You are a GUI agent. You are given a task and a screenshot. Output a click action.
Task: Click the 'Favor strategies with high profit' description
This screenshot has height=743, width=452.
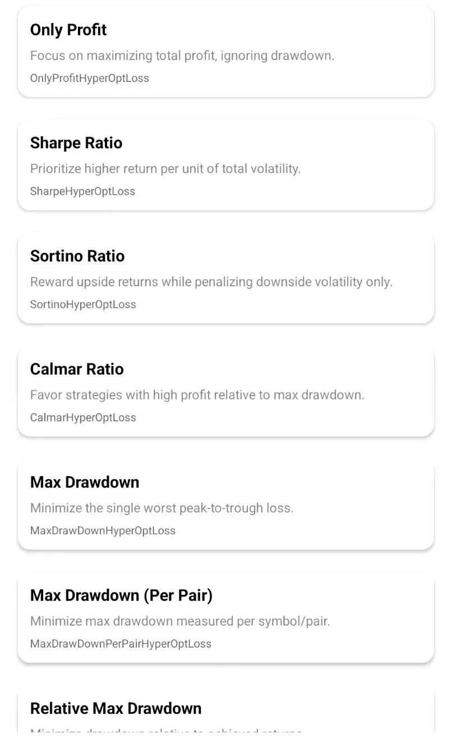pos(197,395)
